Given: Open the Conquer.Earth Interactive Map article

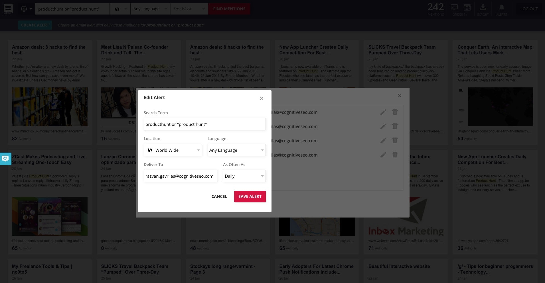Looking at the screenshot, I should pyautogui.click(x=495, y=50).
